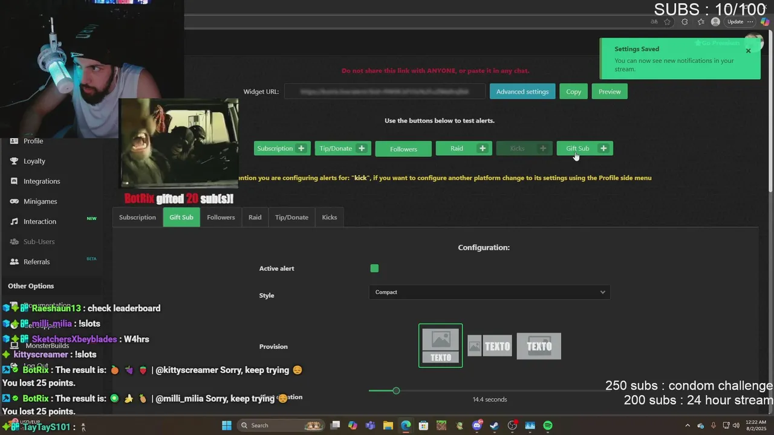Open Discord from the taskbar
774x435 pixels.
coord(476,425)
